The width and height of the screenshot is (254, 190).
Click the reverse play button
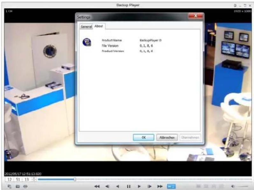[118, 186]
